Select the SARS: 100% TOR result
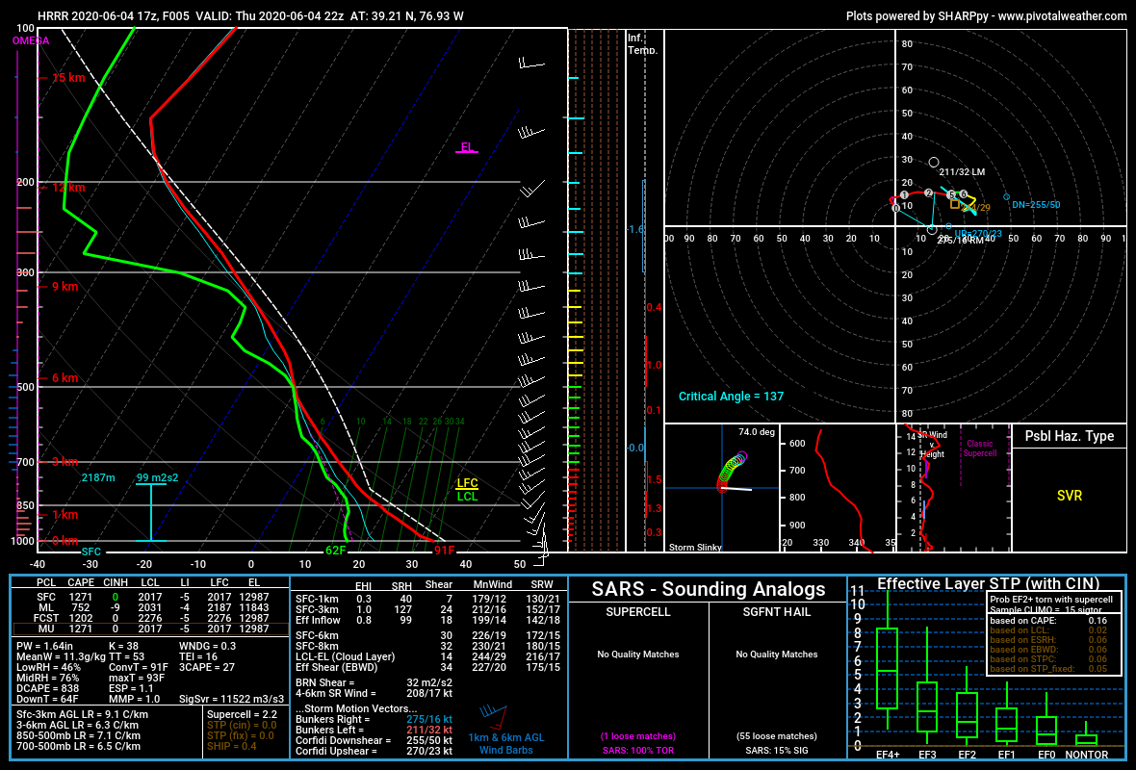 coord(638,750)
